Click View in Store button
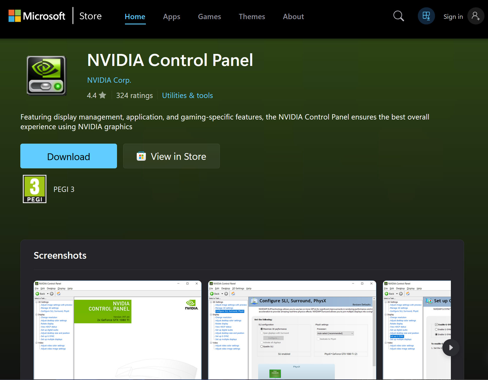 pos(172,156)
